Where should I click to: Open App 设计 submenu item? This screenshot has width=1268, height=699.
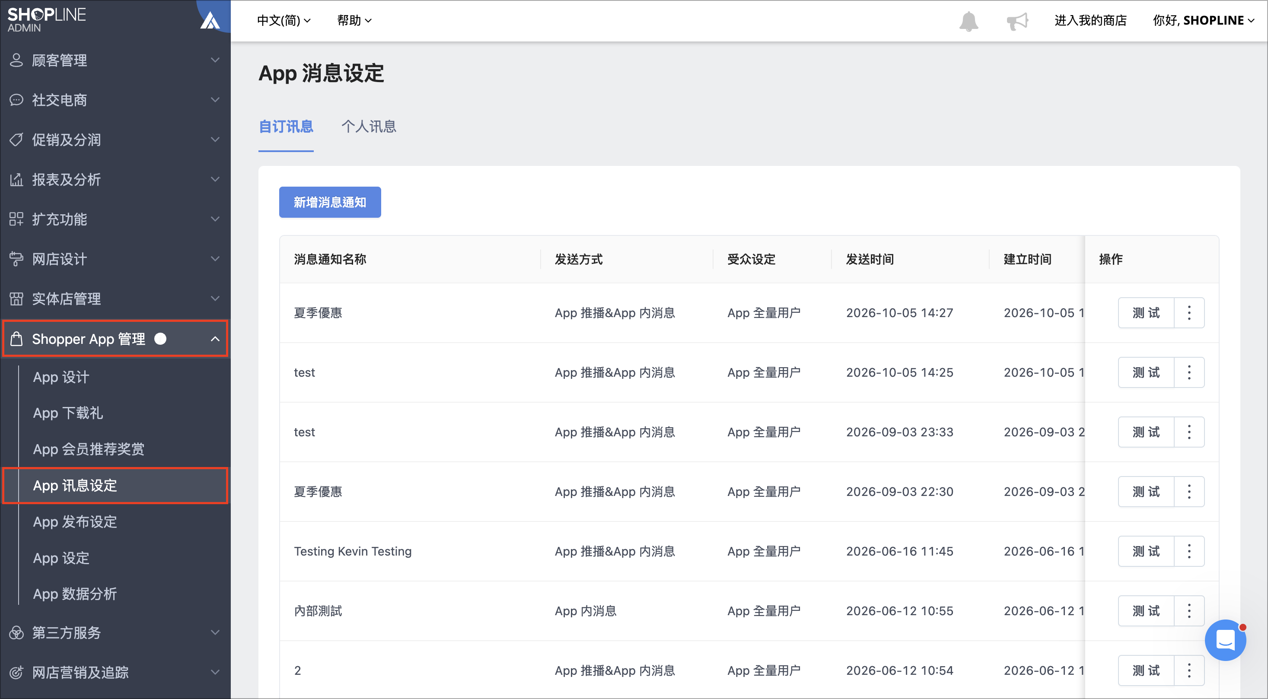tap(61, 377)
